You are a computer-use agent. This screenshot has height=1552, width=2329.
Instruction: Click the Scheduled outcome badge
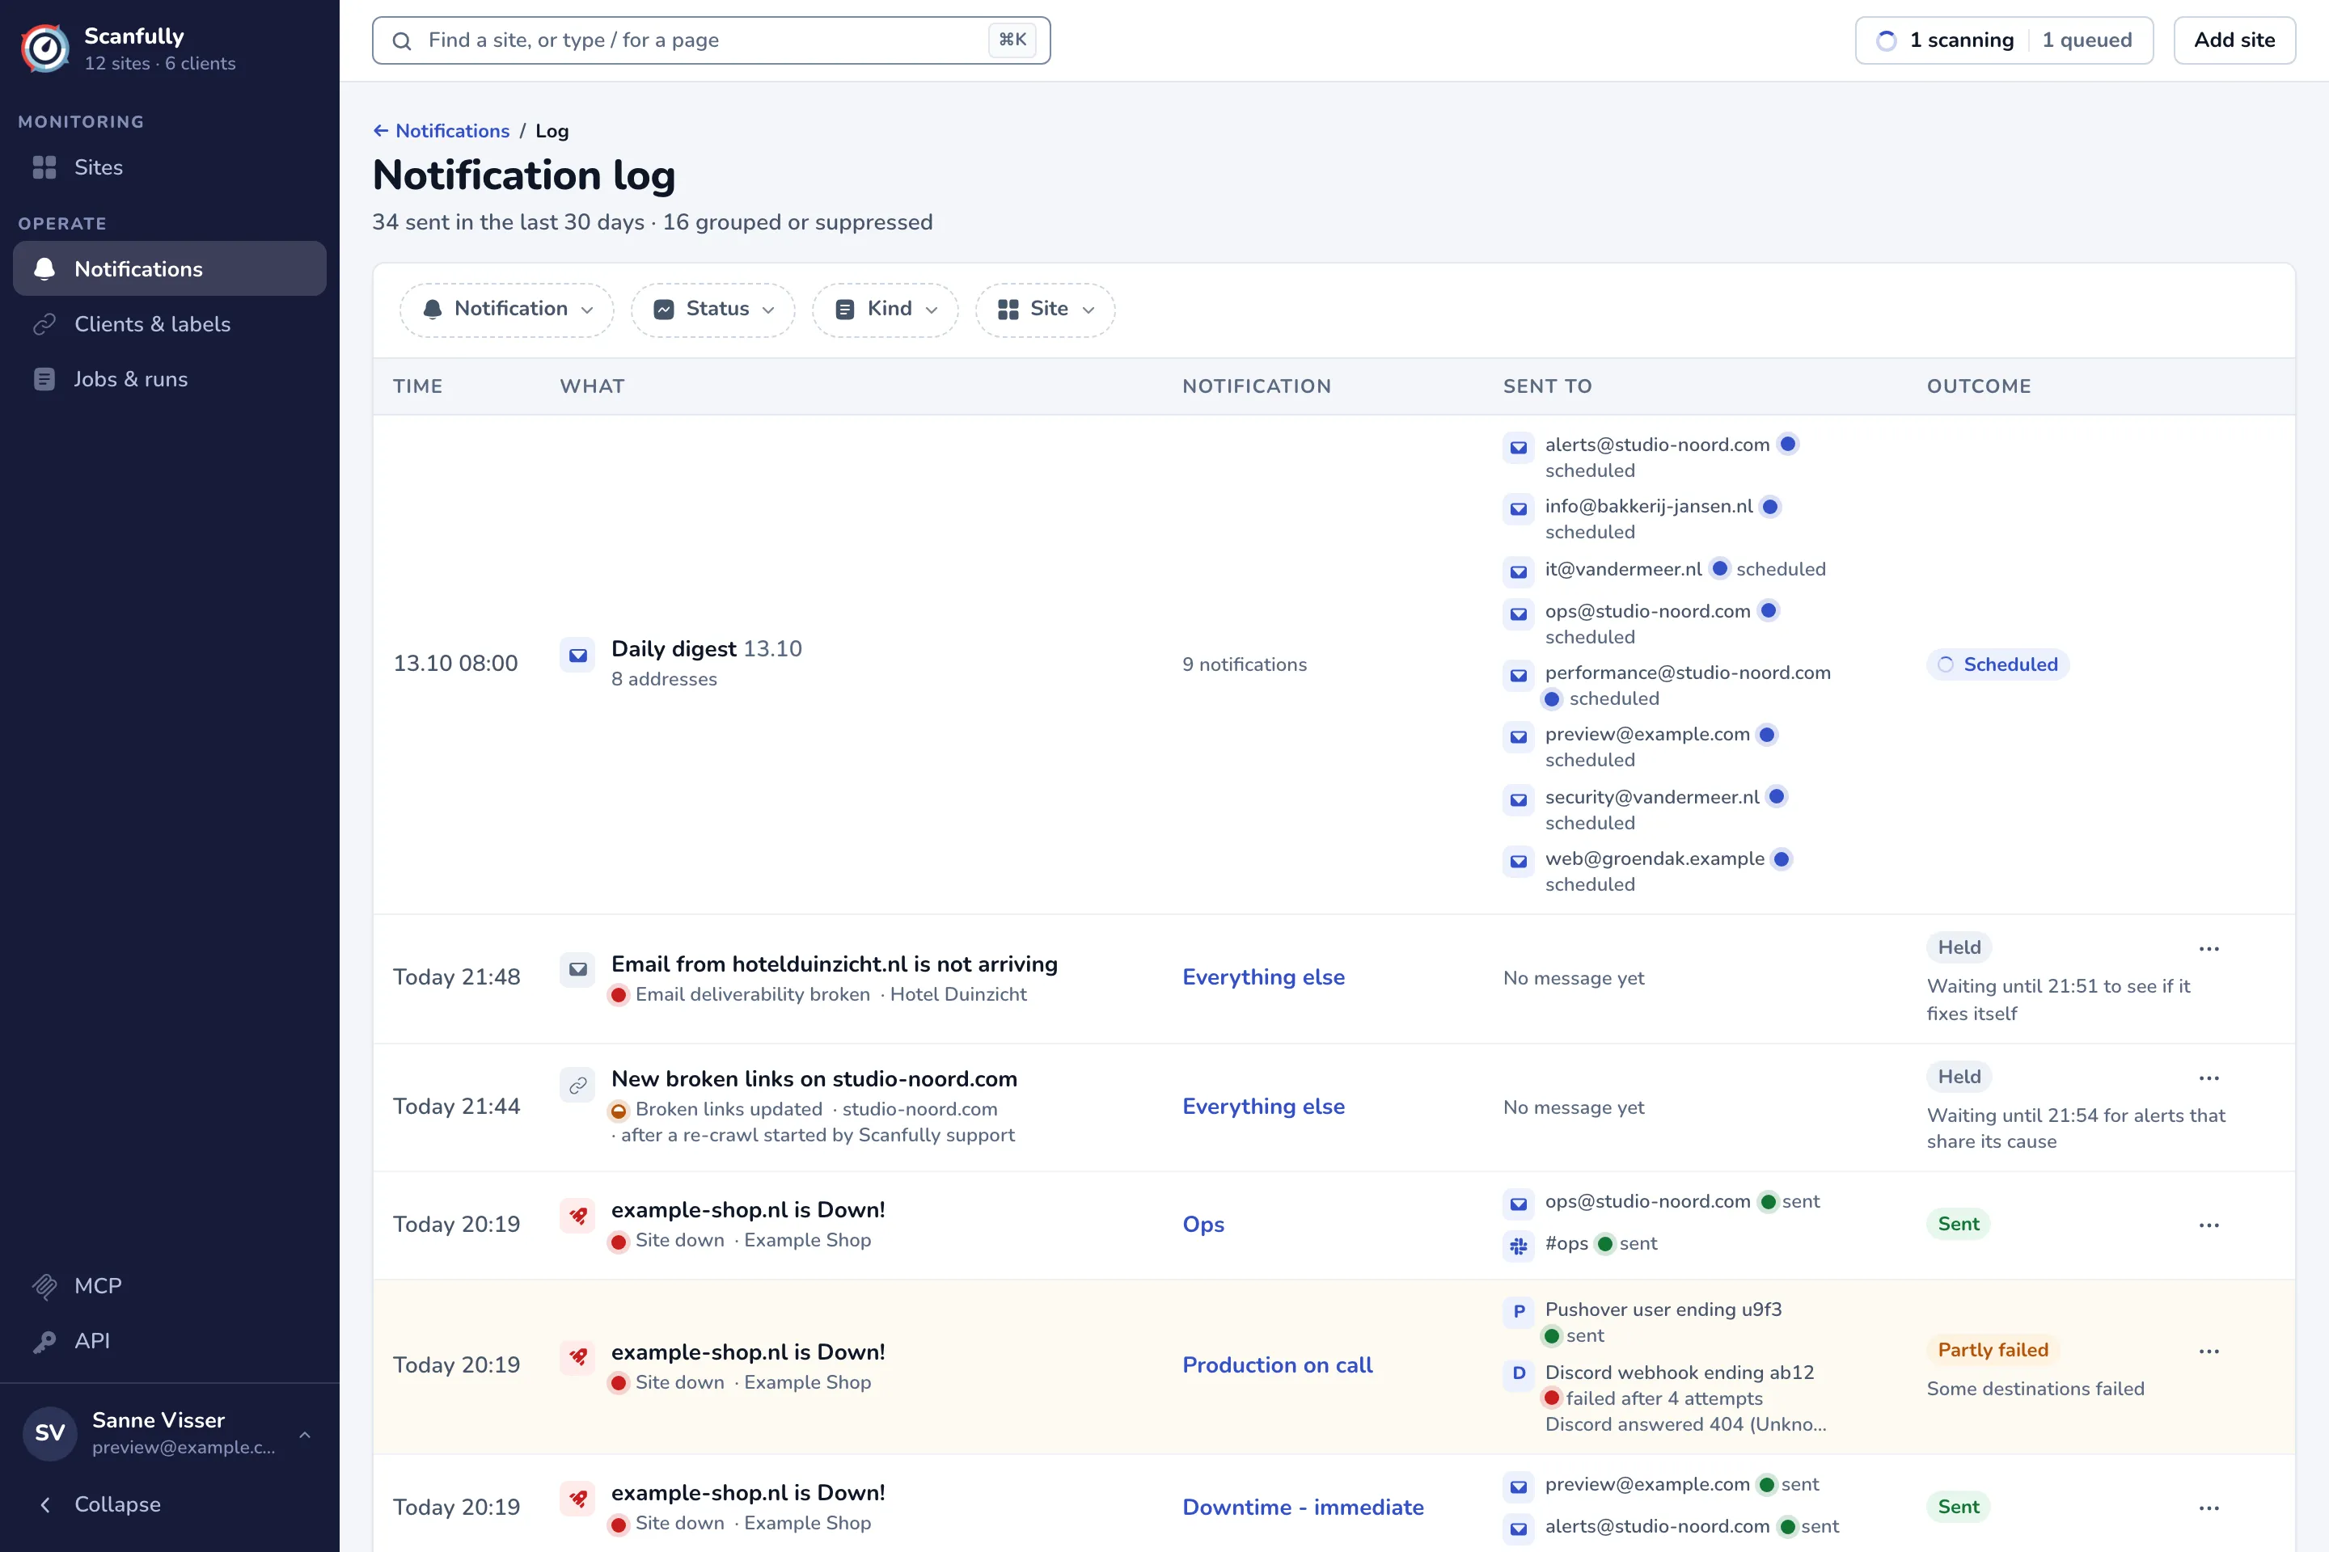(x=1998, y=664)
